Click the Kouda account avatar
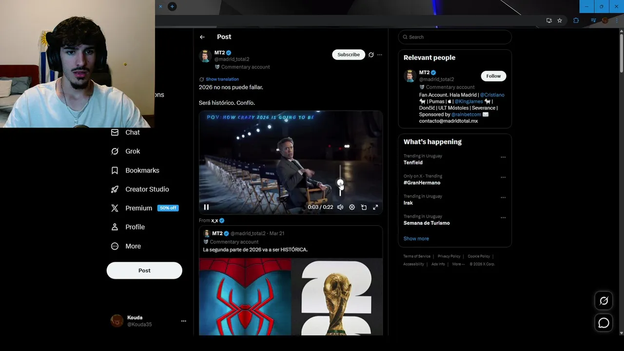Viewport: 624px width, 351px height. 117,321
